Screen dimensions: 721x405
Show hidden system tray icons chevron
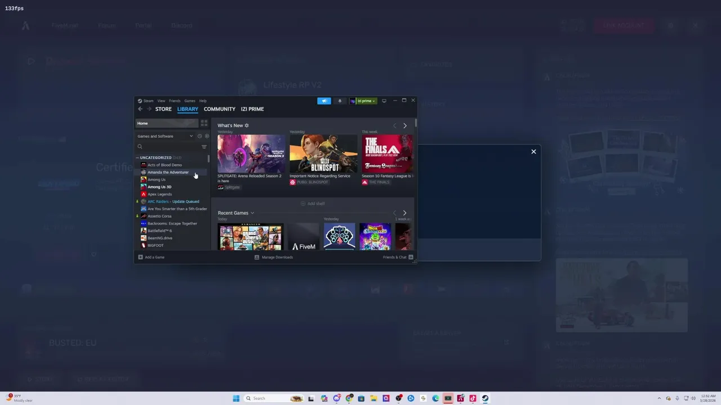coord(659,398)
